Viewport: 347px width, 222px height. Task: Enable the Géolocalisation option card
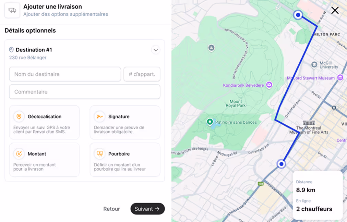44,123
